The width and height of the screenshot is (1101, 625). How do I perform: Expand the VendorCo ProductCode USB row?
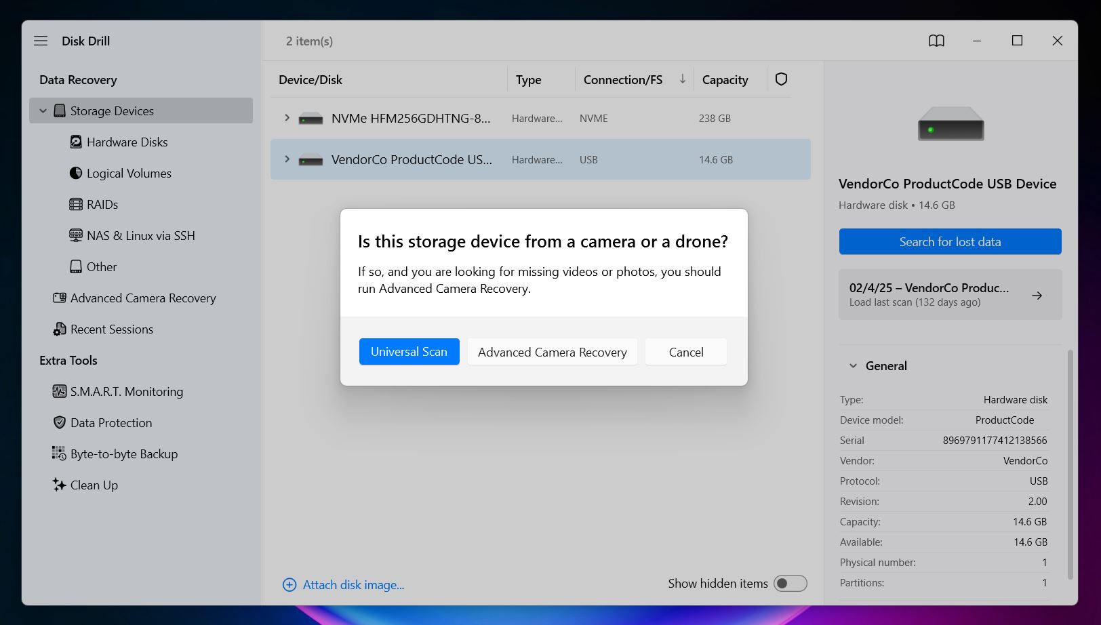click(287, 159)
